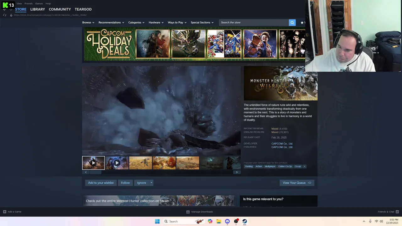
Task: Click the Mixed recent reviews summary
Action: click(275, 129)
